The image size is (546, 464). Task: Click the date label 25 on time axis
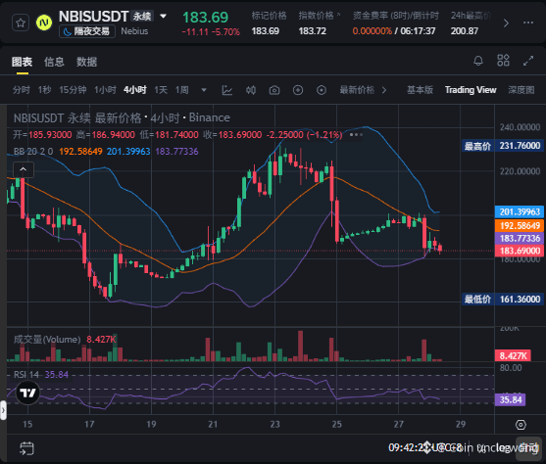pos(337,424)
